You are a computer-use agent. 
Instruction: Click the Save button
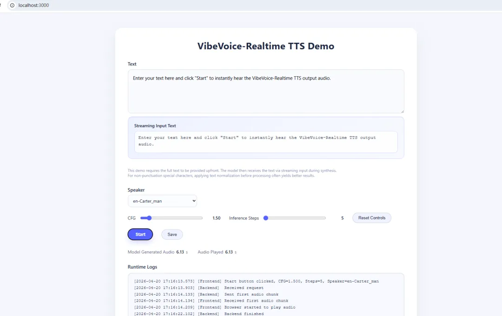(172, 234)
